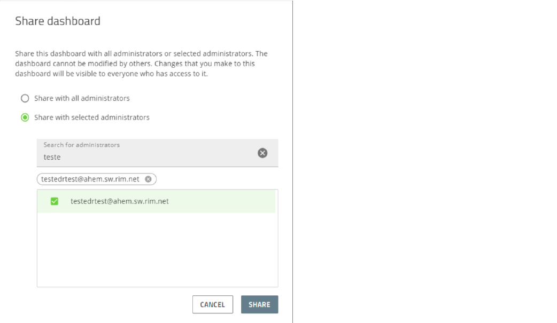Click the dashboard sharing description paragraph

141,64
